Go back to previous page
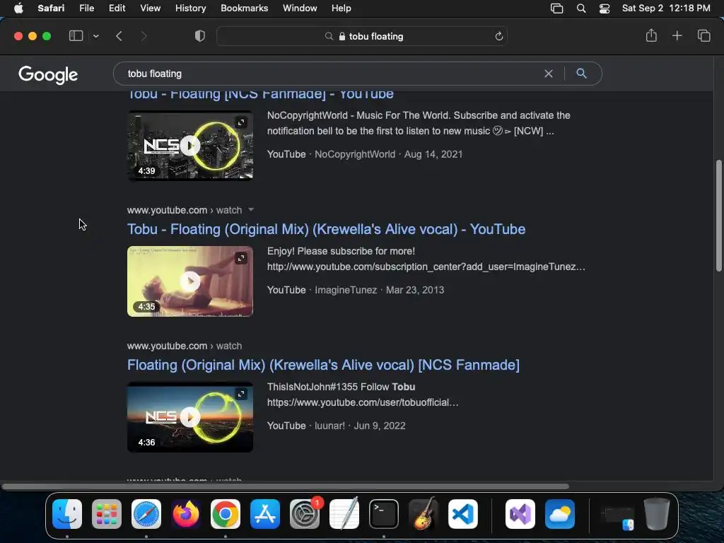This screenshot has width=724, height=543. tap(119, 36)
